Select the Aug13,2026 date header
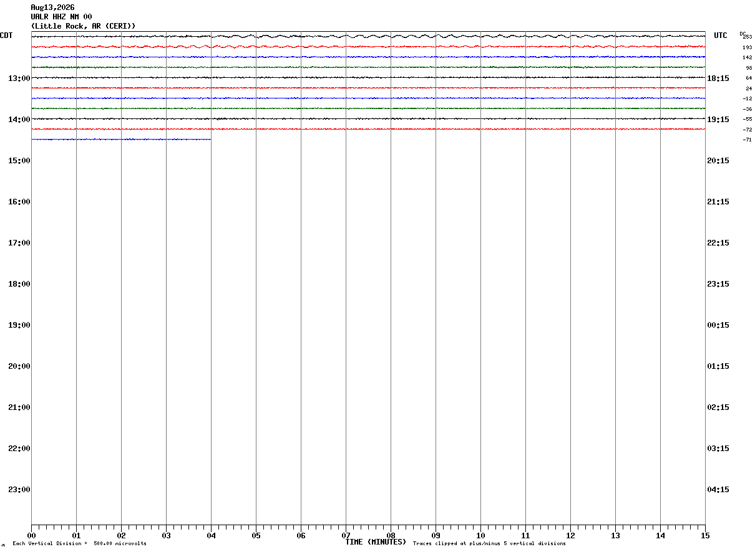755x552 pixels. click(52, 7)
